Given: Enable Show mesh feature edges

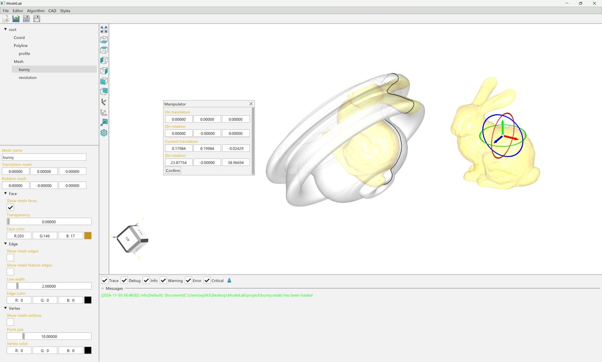Looking at the screenshot, I should [10, 272].
